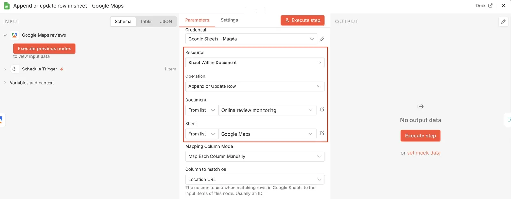Select document Online review monitoring dropdown
Screen dimensions: 511x199
(x=267, y=110)
